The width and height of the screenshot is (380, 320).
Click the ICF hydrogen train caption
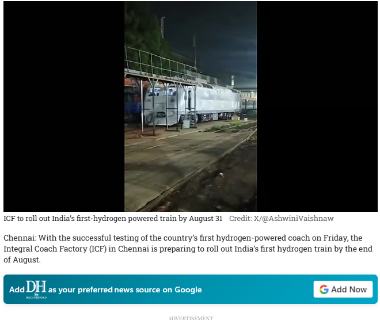[x=113, y=218]
